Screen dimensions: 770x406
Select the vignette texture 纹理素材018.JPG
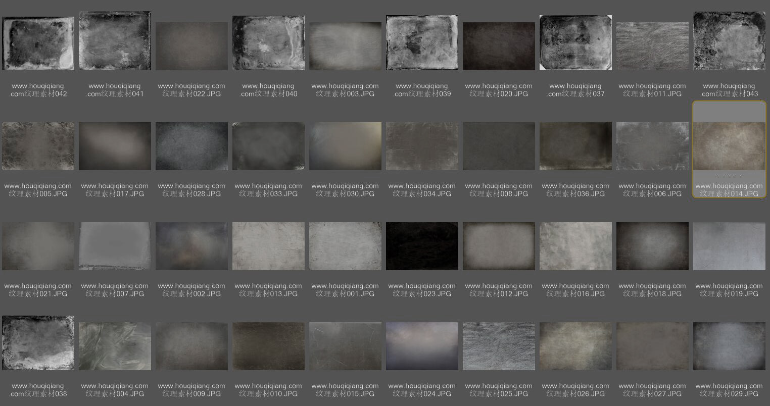pyautogui.click(x=652, y=246)
